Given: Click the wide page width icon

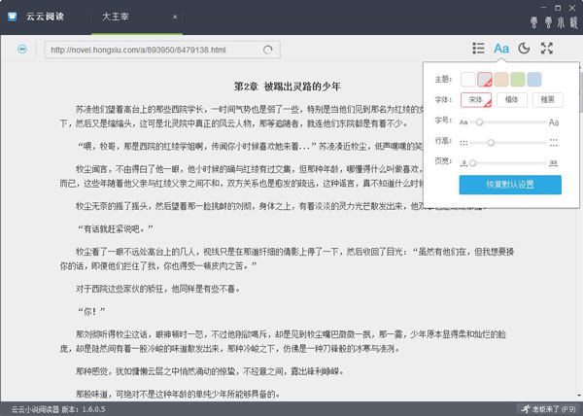Looking at the screenshot, I should coord(554,163).
